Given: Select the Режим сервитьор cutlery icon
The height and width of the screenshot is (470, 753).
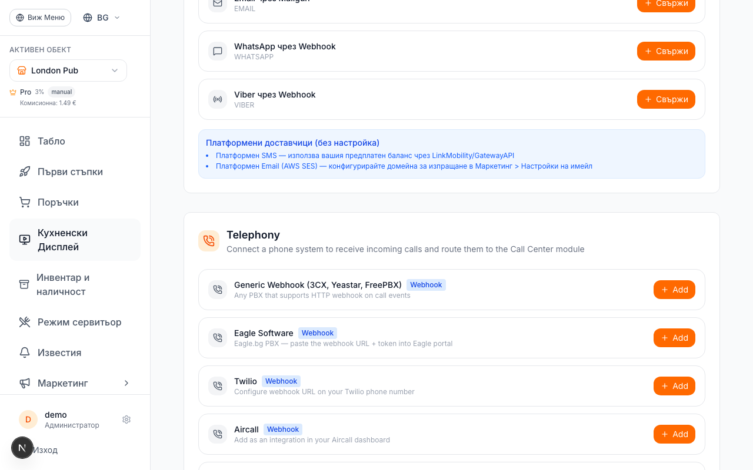Looking at the screenshot, I should click(24, 322).
